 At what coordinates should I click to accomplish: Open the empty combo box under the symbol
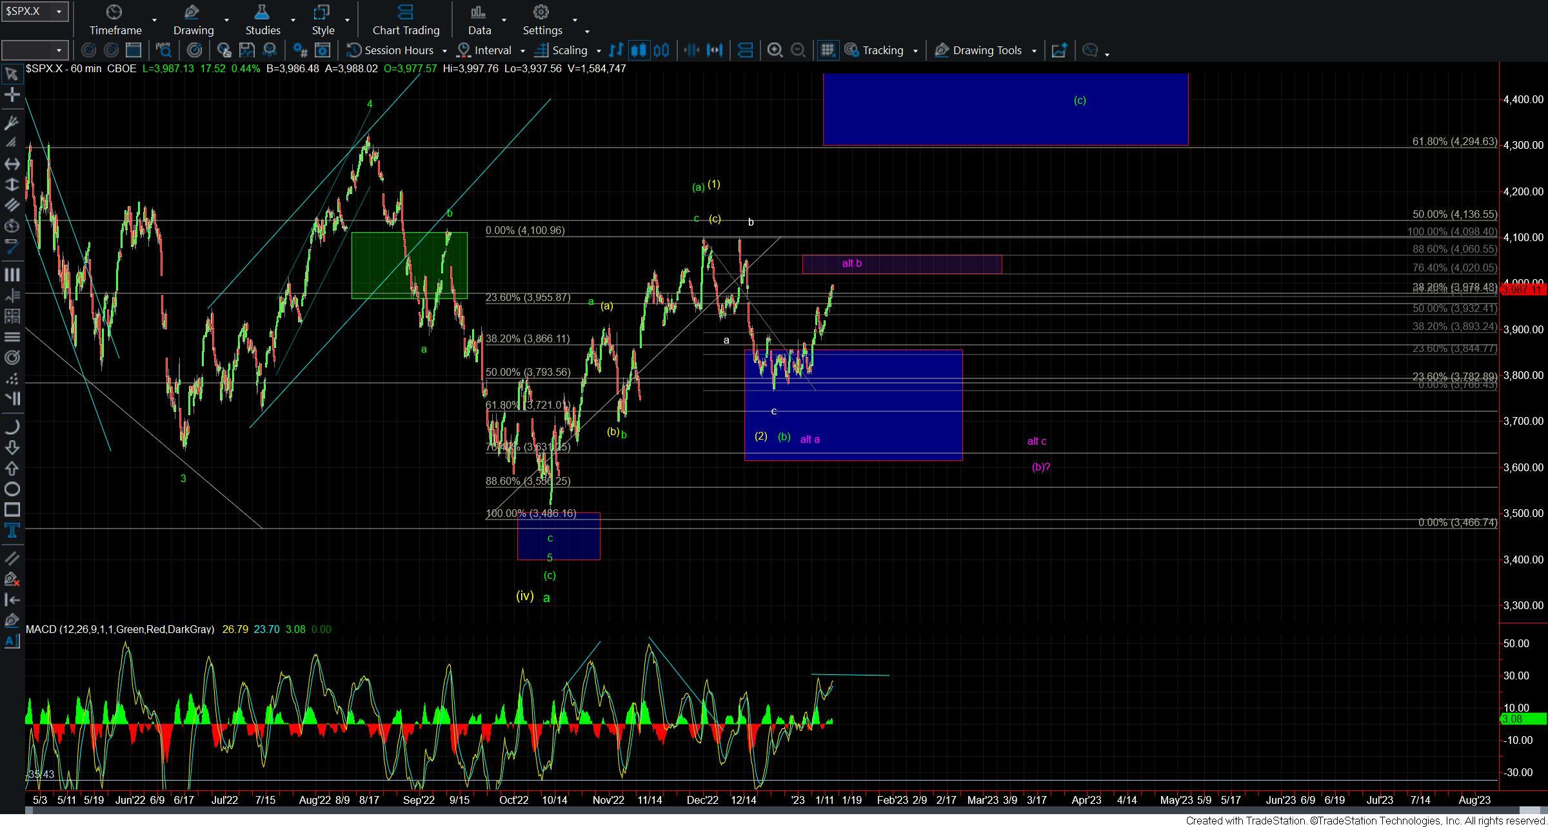34,50
